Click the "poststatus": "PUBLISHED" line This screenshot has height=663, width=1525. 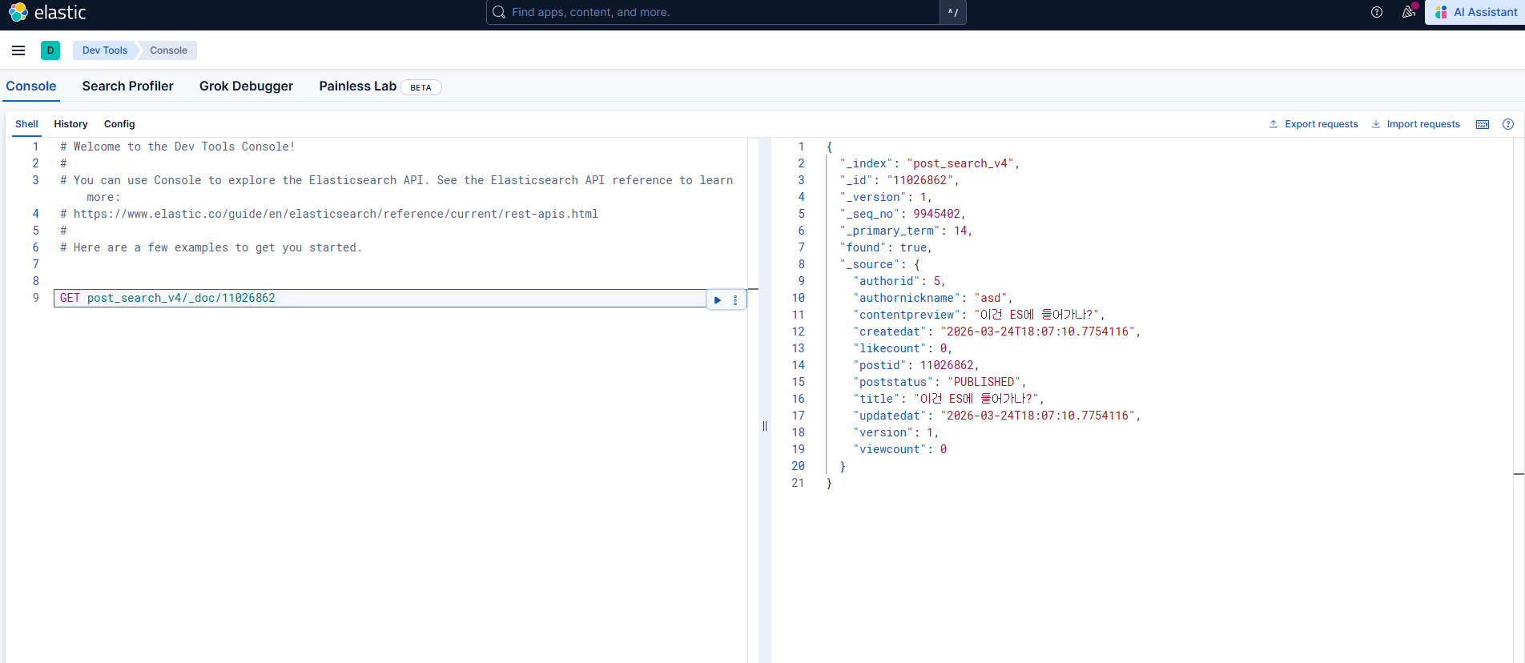pos(940,382)
